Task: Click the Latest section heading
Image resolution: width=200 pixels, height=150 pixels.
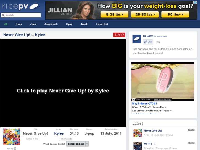Action: click(x=137, y=124)
